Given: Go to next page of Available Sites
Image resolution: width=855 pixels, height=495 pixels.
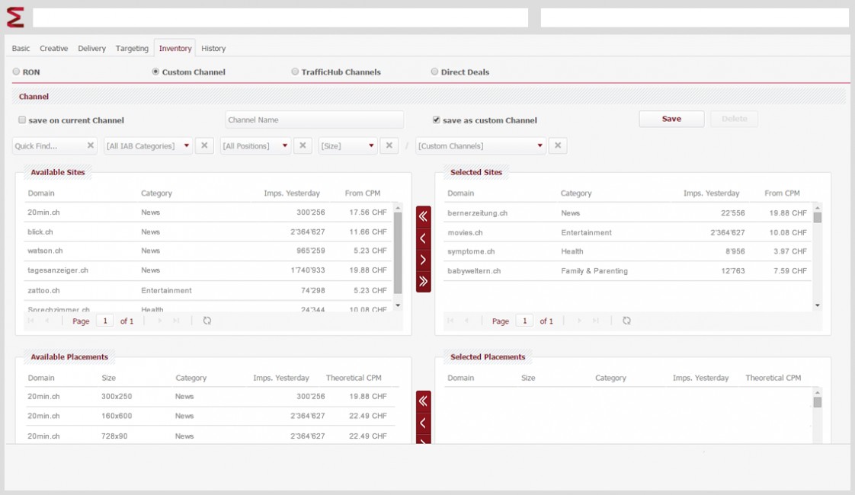Looking at the screenshot, I should [160, 321].
